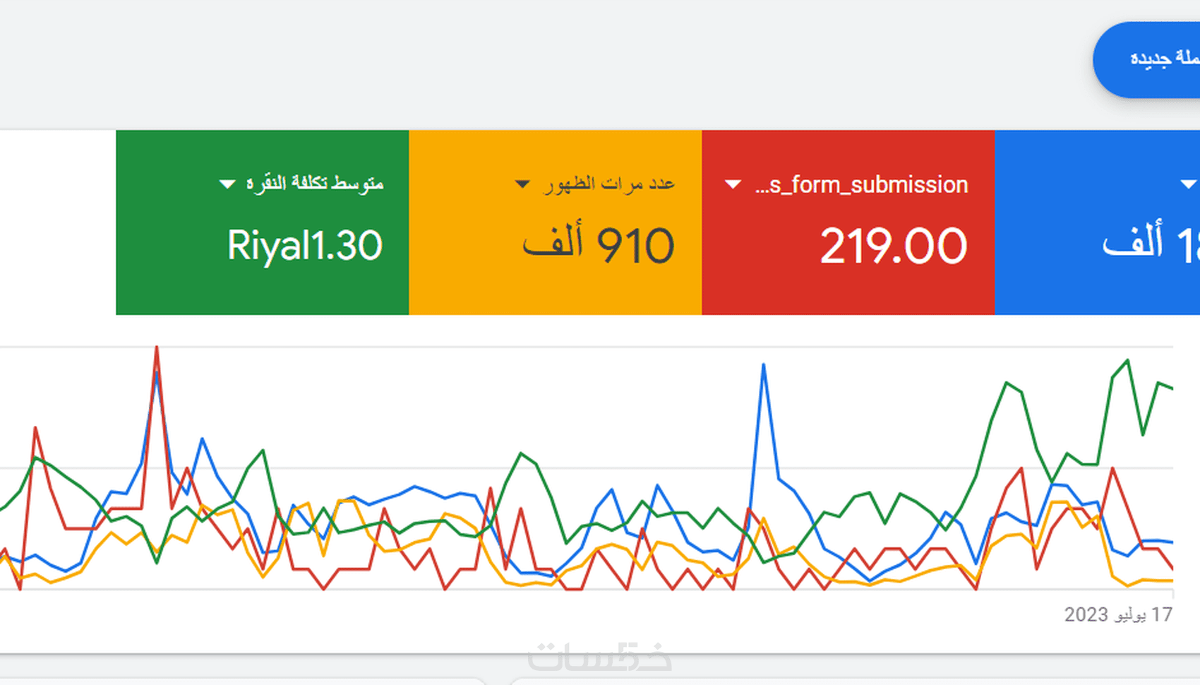1200x685 pixels.
Task: Expand the blue metric card dropdown arrow
Action: [x=1187, y=184]
